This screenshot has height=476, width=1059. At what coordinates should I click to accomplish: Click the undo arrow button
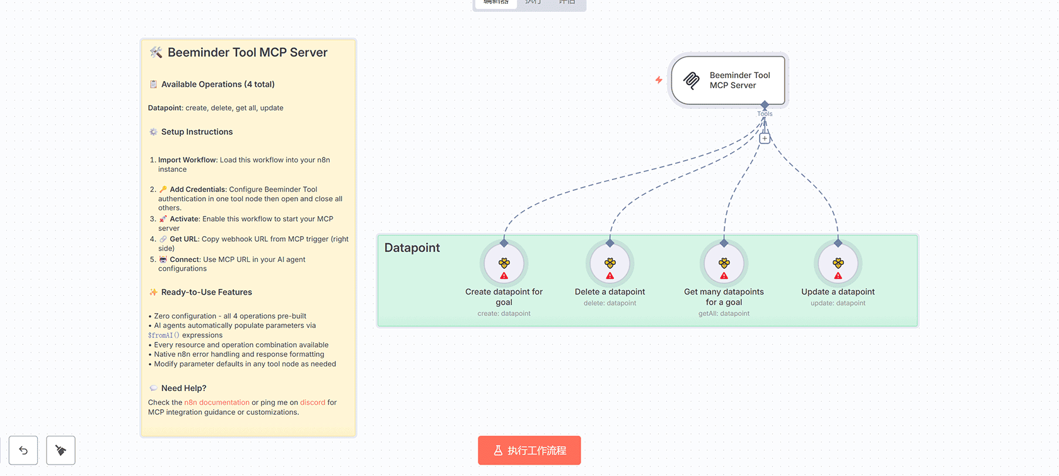point(23,450)
